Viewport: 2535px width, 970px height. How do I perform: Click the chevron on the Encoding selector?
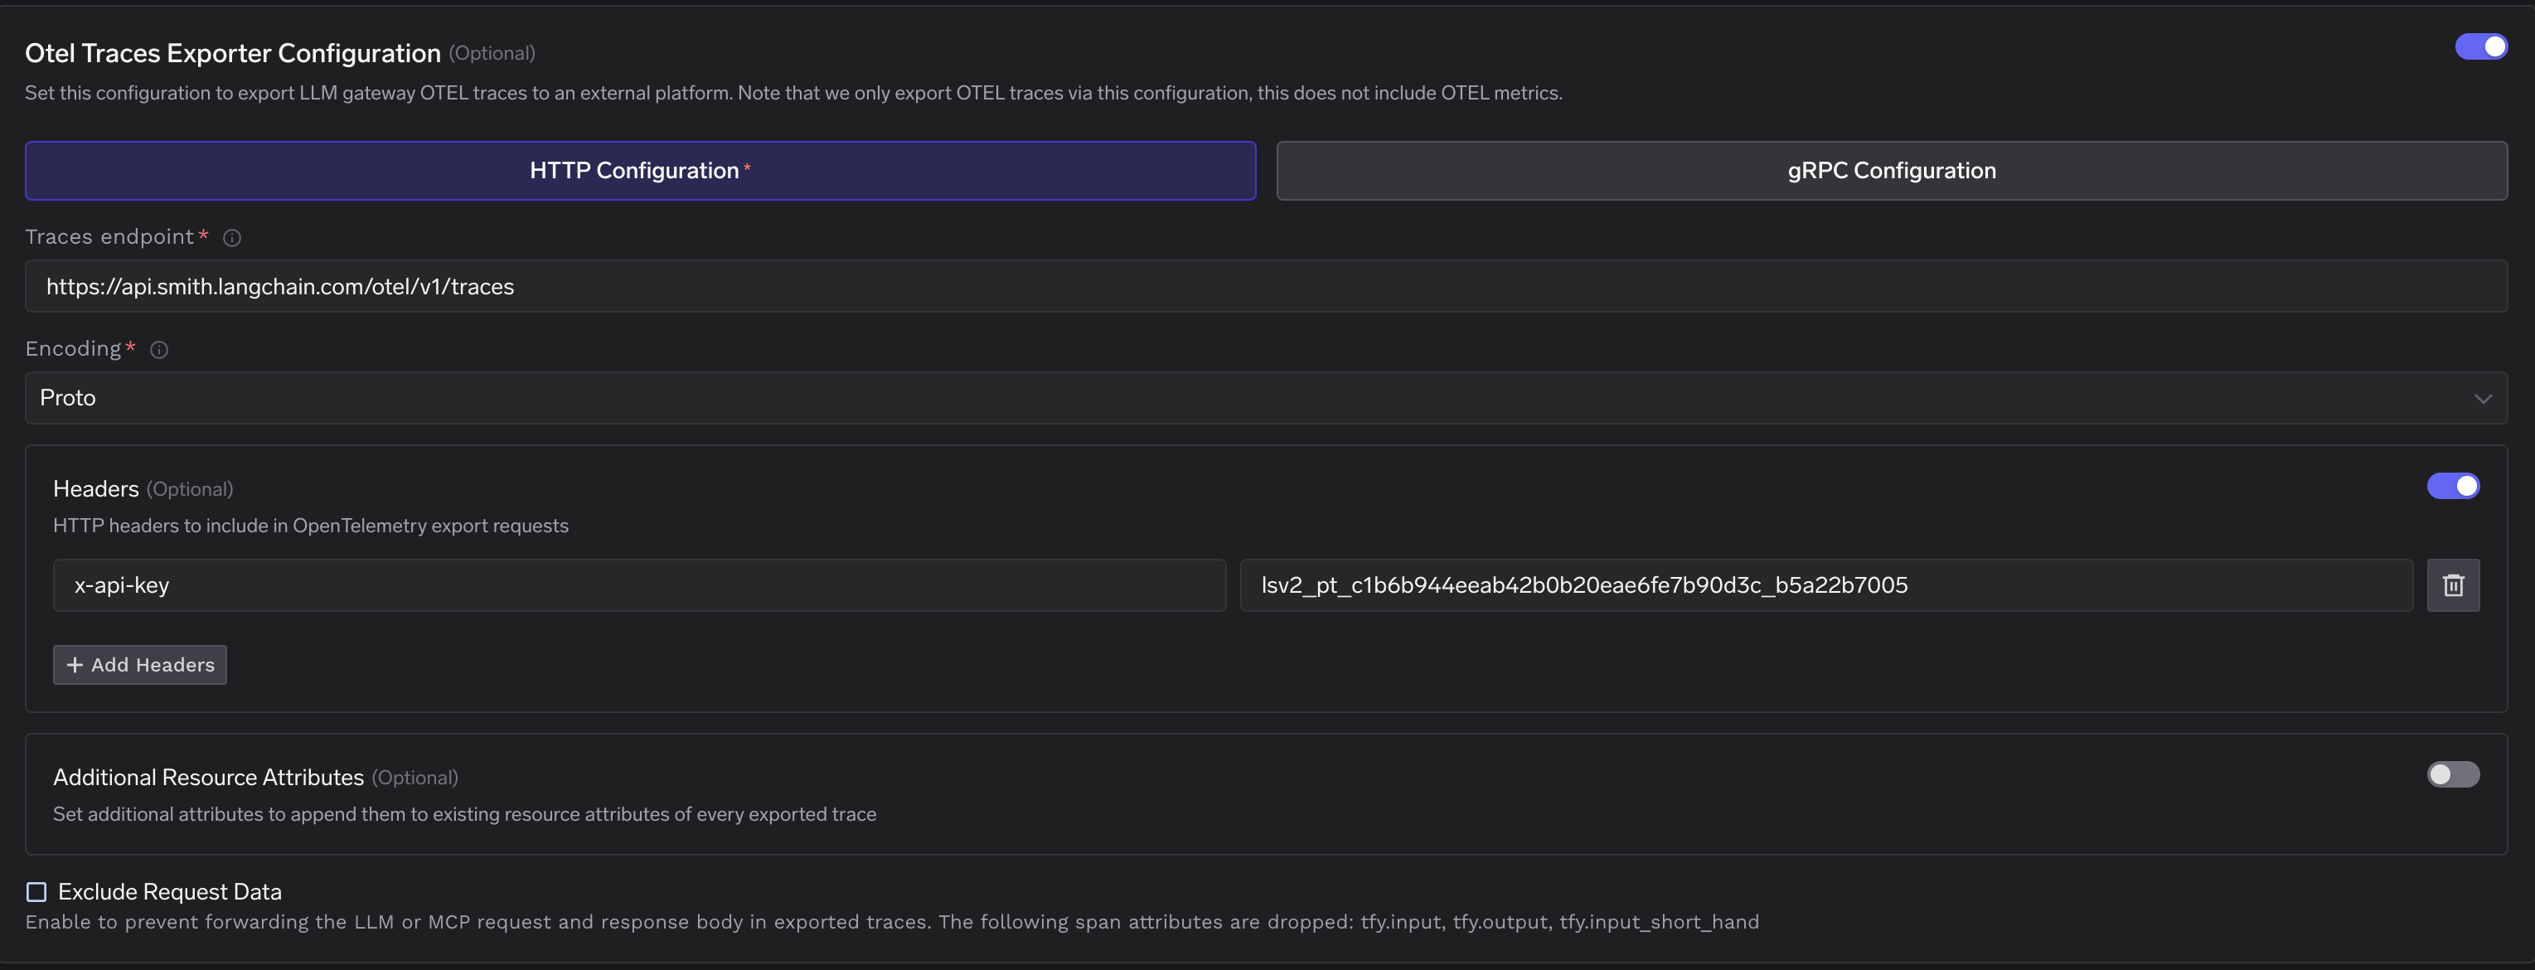click(x=2484, y=399)
